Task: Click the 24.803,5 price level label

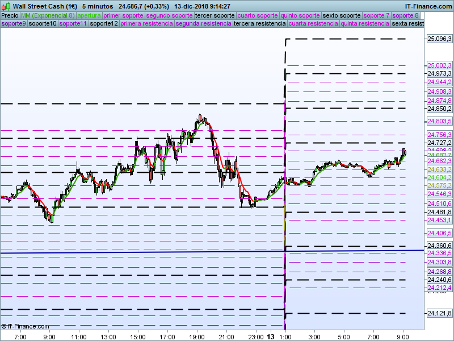Action: coord(439,121)
